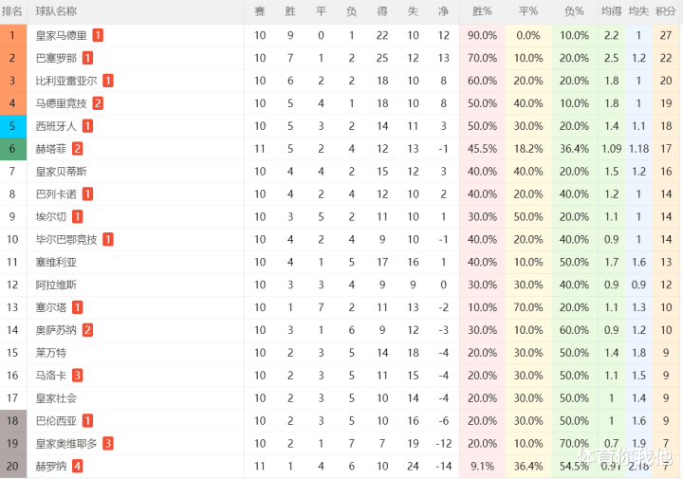The height and width of the screenshot is (479, 683).
Task: Click the 胜% column header
Action: pos(482,11)
